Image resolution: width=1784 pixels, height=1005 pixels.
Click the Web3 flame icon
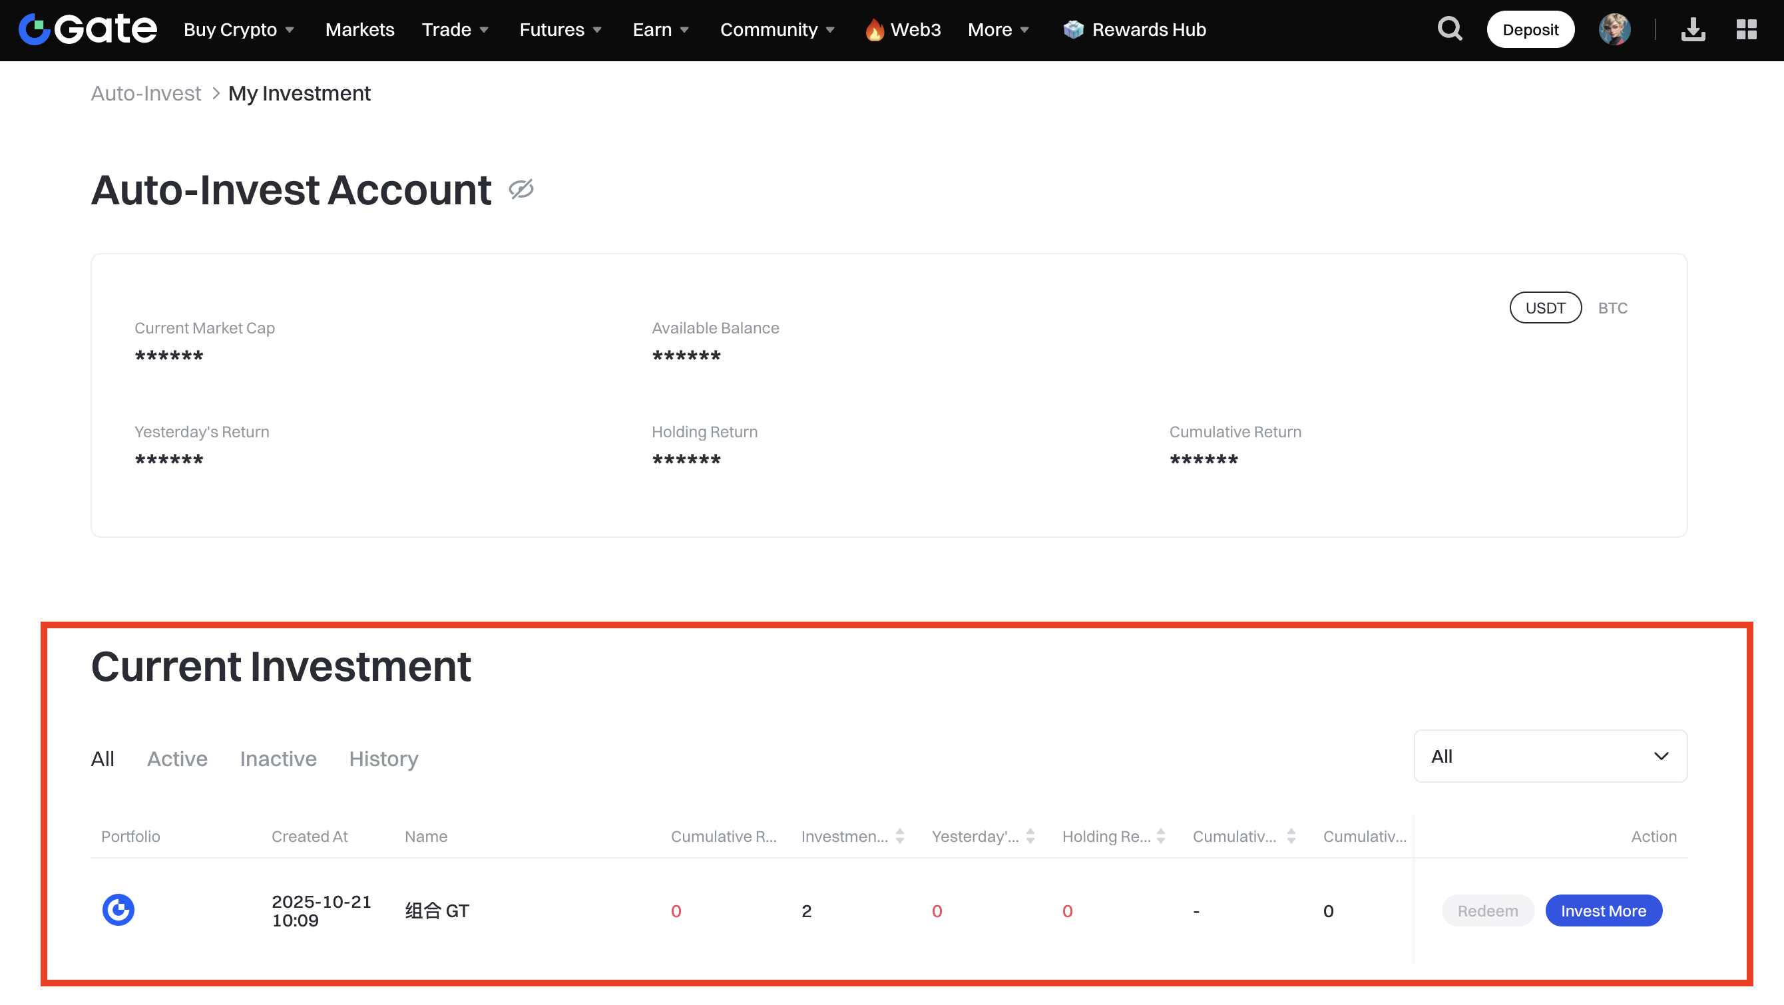(x=875, y=30)
